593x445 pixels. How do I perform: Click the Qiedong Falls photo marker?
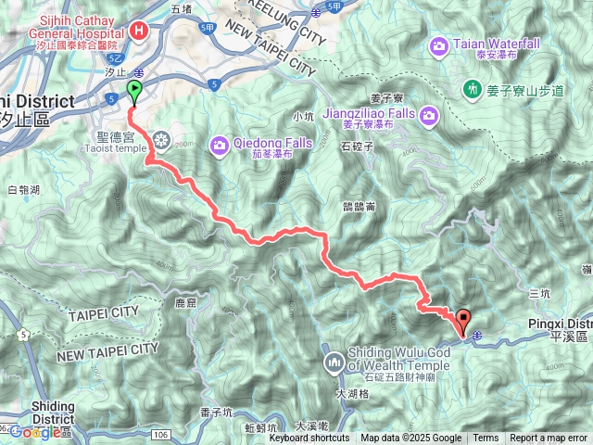pyautogui.click(x=219, y=146)
